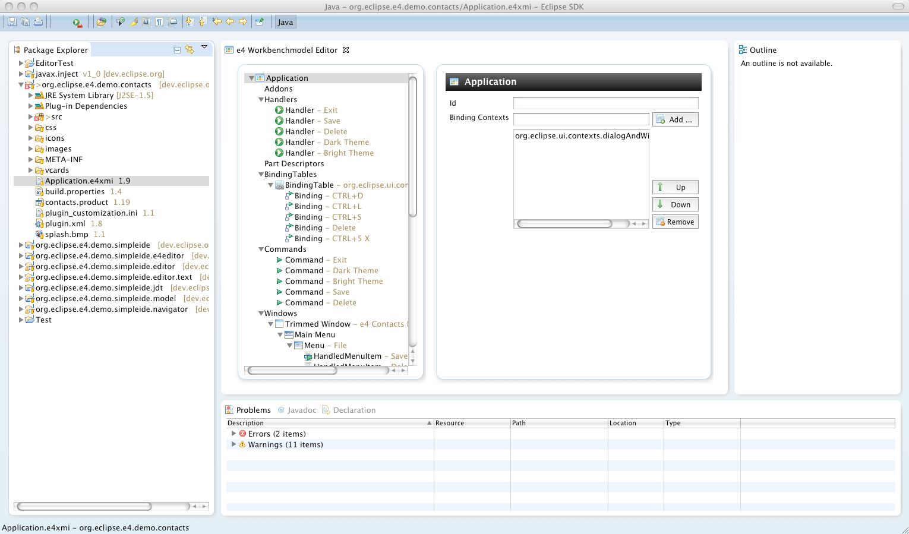
Task: Toggle Mark Occurrences highlighter icon
Action: 134,22
